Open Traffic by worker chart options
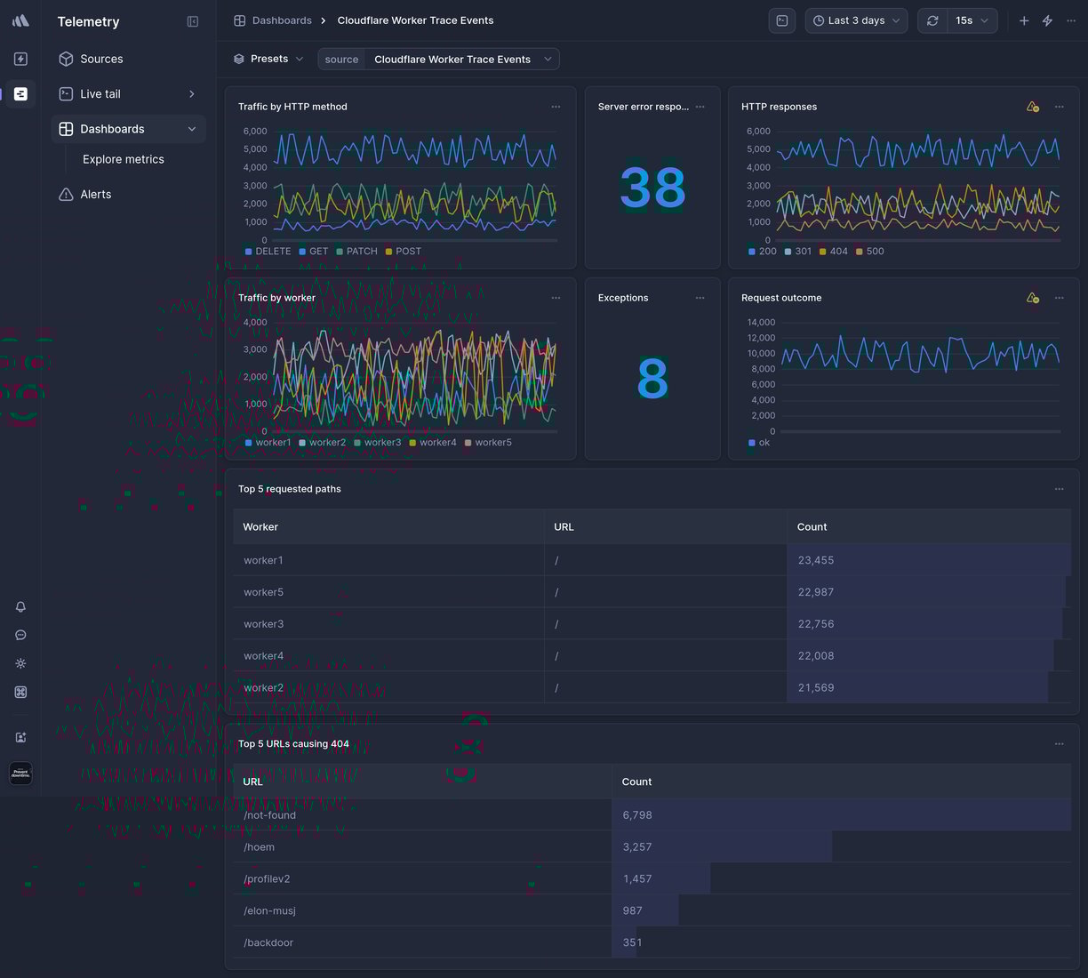The width and height of the screenshot is (1088, 978). point(556,298)
